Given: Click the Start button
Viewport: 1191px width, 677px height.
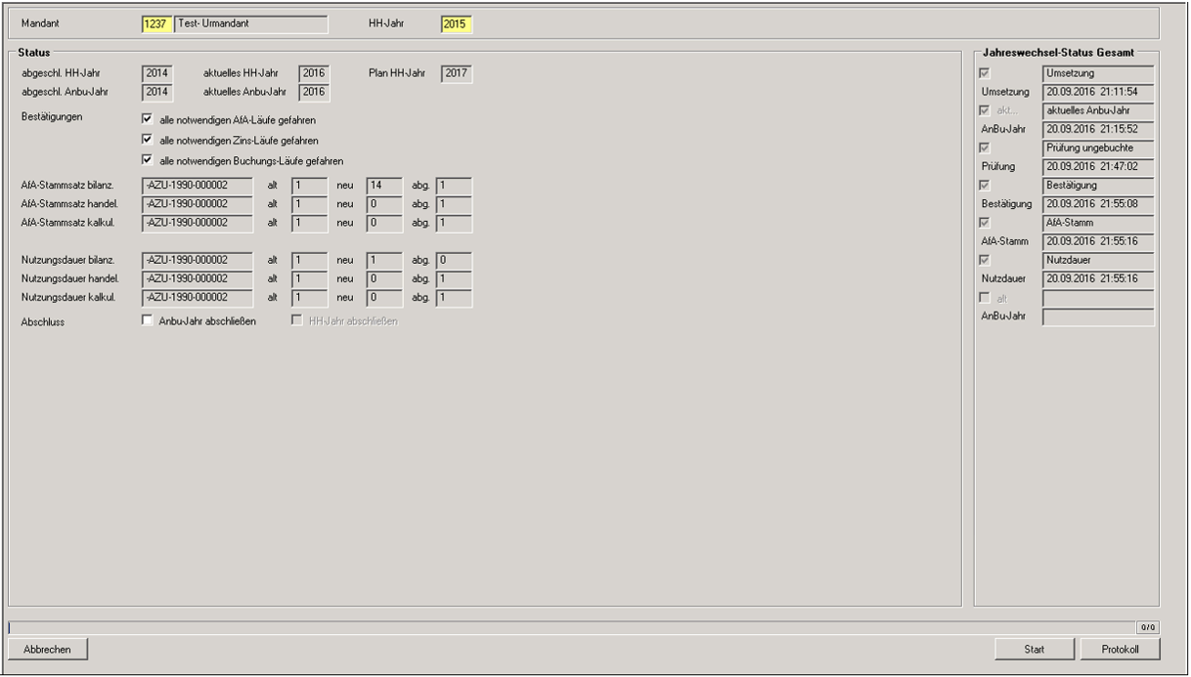Looking at the screenshot, I should (x=1035, y=649).
